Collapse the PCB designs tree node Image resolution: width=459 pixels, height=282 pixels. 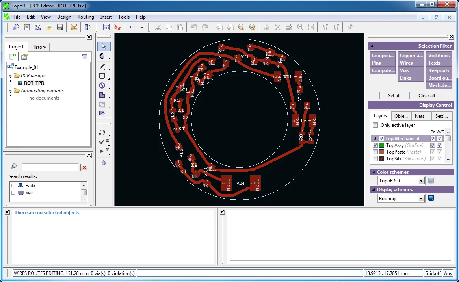click(x=11, y=76)
